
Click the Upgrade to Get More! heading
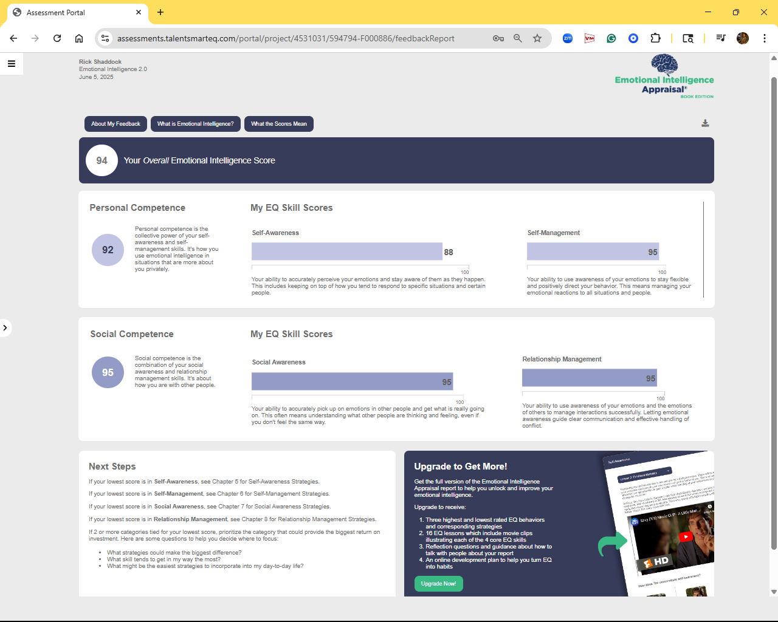461,466
